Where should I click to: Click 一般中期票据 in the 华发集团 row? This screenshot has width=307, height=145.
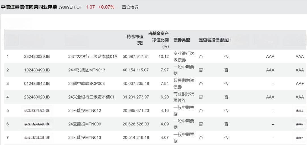click(x=184, y=70)
